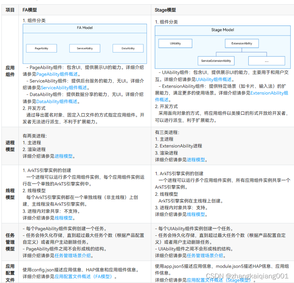Click '- 每个UIAbility组件实例创建一个任务。' text
Image resolution: width=294 pixels, height=283 pixels.
tap(195, 229)
